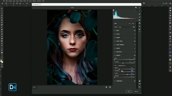Toggle Calibration panel visibility eye
Image resolution: width=172 pixels, height=96 pixels.
135,81
